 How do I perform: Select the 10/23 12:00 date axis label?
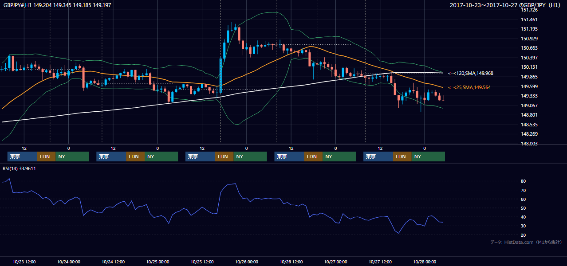24,262
